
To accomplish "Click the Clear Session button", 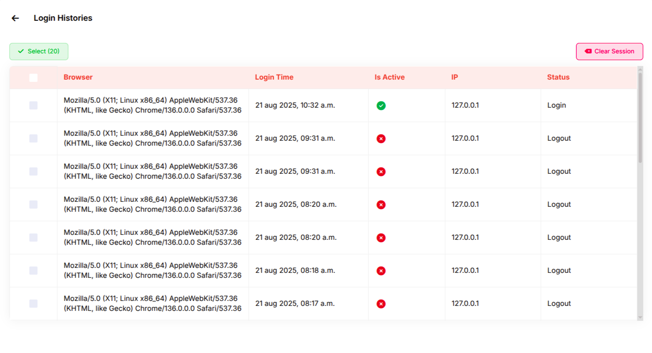I will pos(609,51).
